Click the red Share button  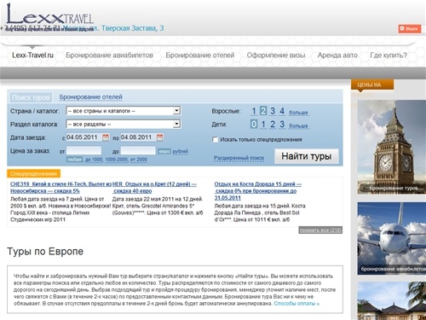pyautogui.click(x=409, y=29)
